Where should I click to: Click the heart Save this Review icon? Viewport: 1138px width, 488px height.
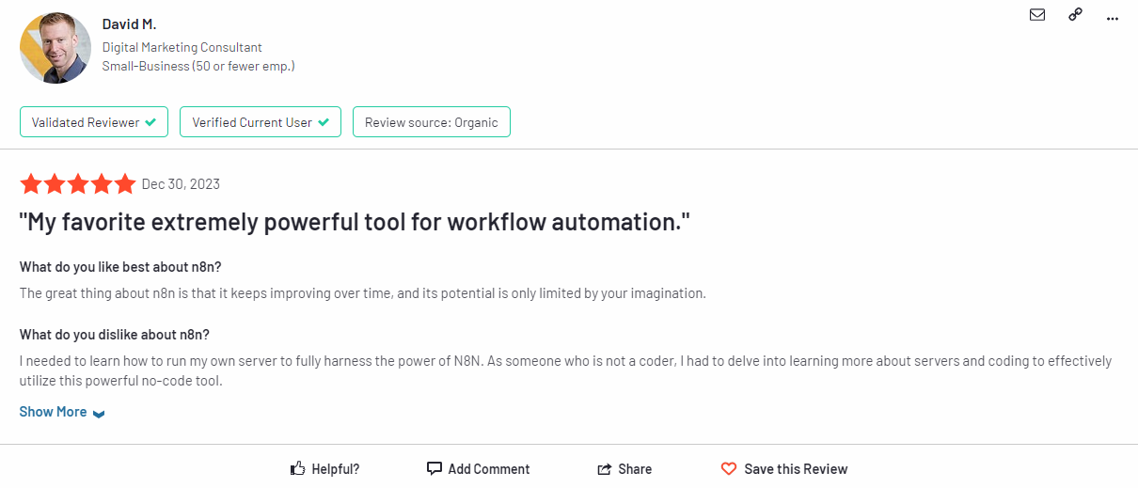tap(729, 468)
